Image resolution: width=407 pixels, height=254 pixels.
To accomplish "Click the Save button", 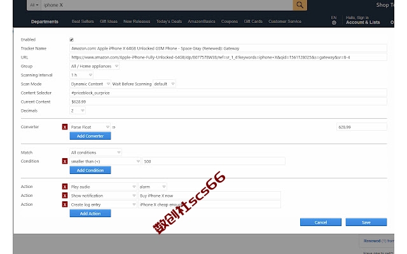I will (366, 222).
